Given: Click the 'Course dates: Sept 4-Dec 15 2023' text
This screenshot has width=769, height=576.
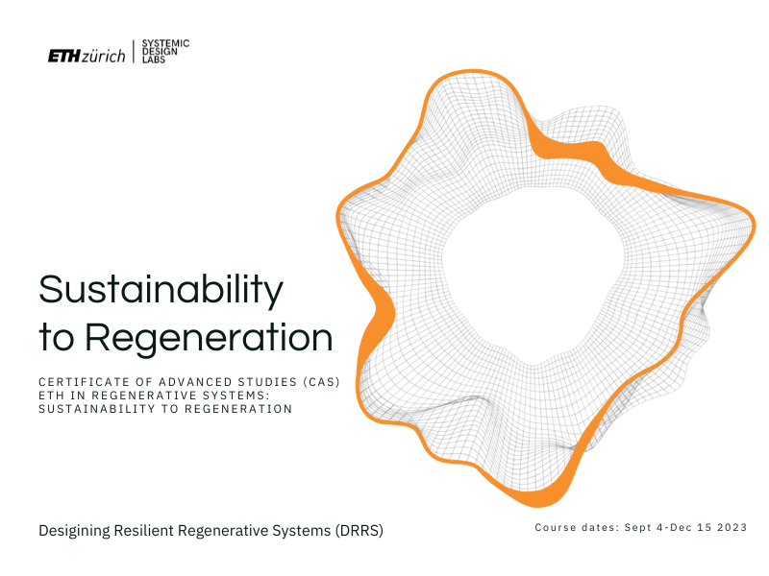Looking at the screenshot, I should click(x=641, y=527).
